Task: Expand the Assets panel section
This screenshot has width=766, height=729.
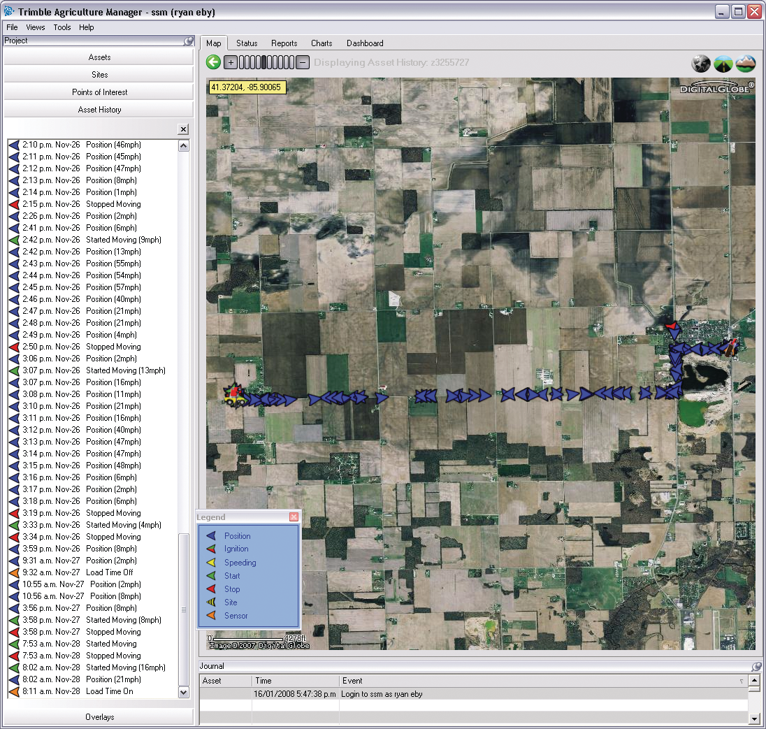Action: (99, 57)
